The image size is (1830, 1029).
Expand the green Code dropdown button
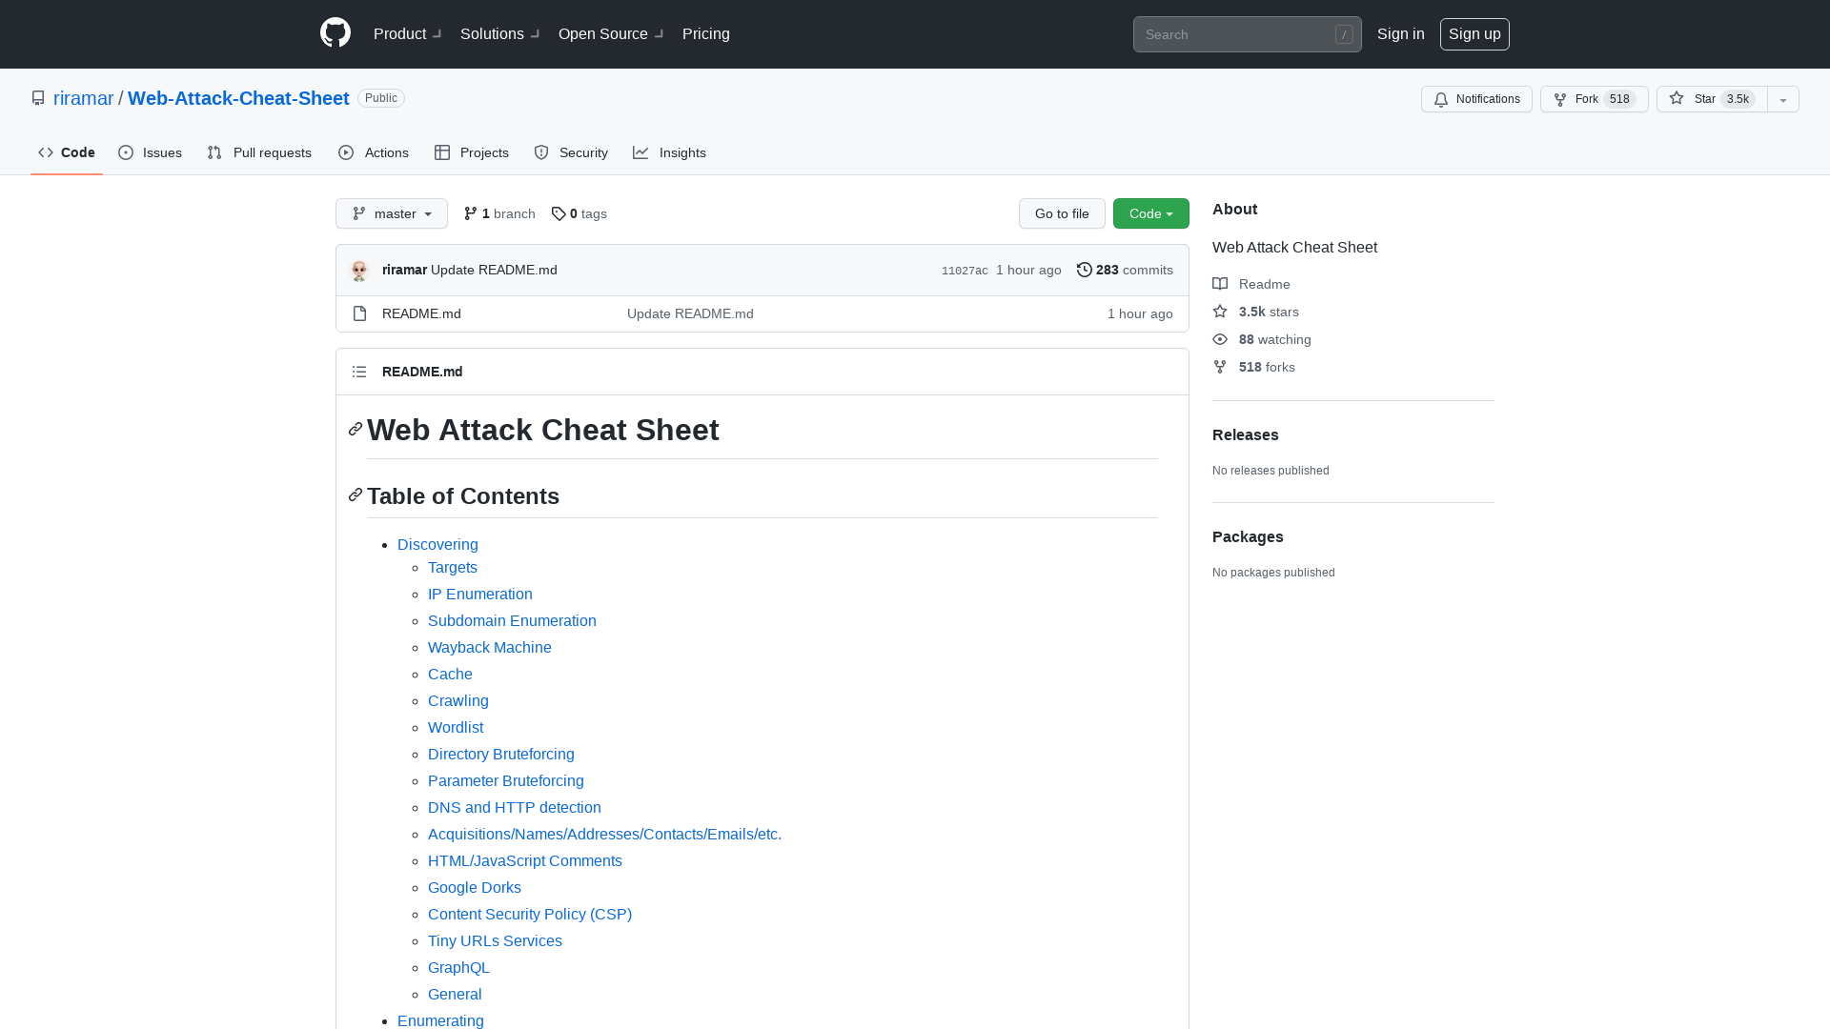[1151, 213]
